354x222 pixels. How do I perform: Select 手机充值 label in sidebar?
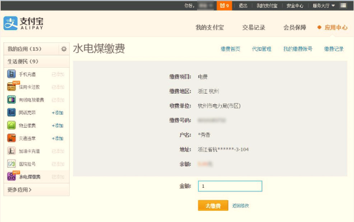27,74
